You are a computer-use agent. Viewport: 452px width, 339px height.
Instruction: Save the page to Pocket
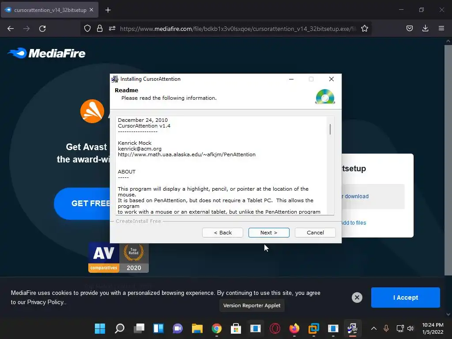coord(409,28)
